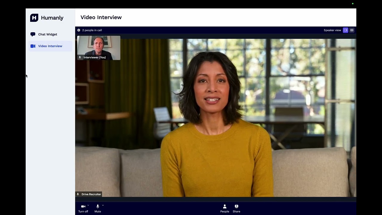Viewport: 382px width, 215px height.
Task: Switch to Speaker view layout icon
Action: 346,30
